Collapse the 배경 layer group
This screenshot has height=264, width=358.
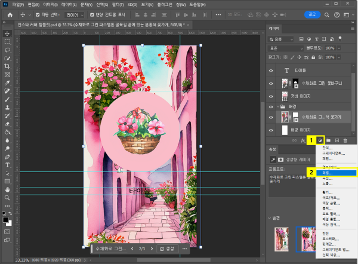pyautogui.click(x=279, y=106)
